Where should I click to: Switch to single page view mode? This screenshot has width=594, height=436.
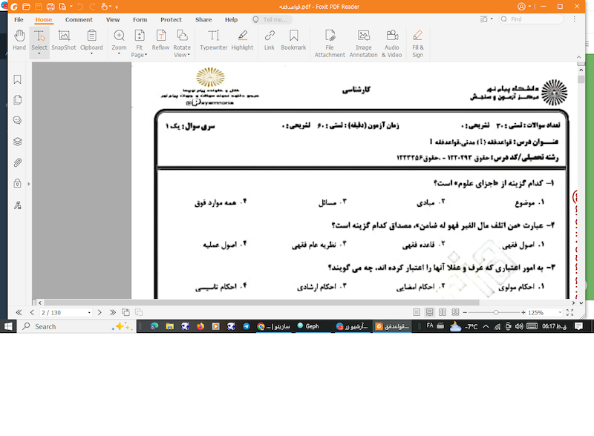(x=417, y=312)
